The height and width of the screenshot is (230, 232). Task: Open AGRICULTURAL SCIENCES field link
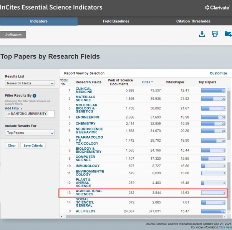point(89,192)
